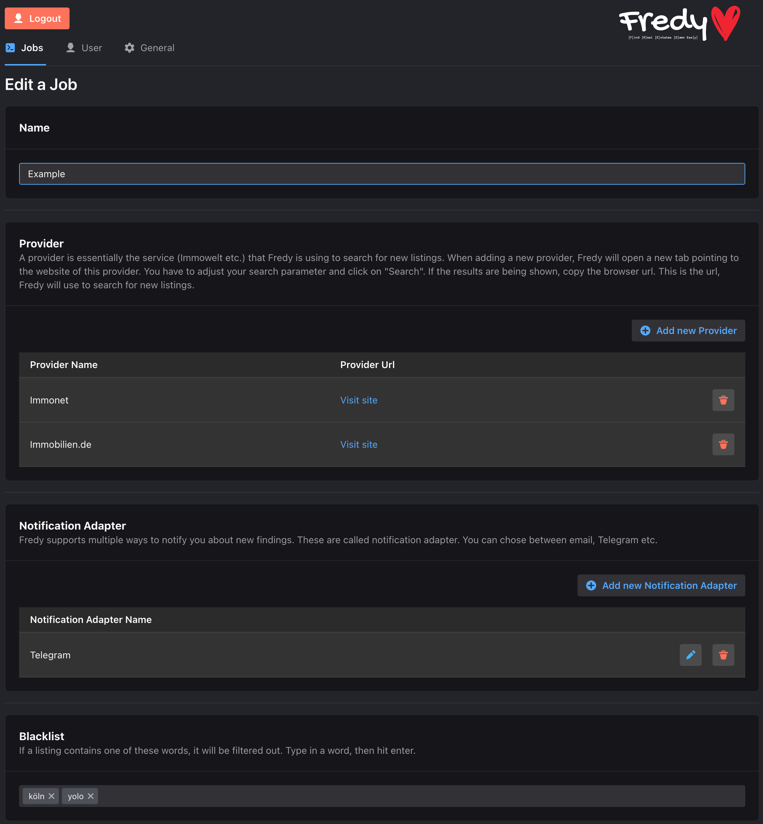This screenshot has width=763, height=824.
Task: Select the Immonet provider name
Action: [49, 400]
